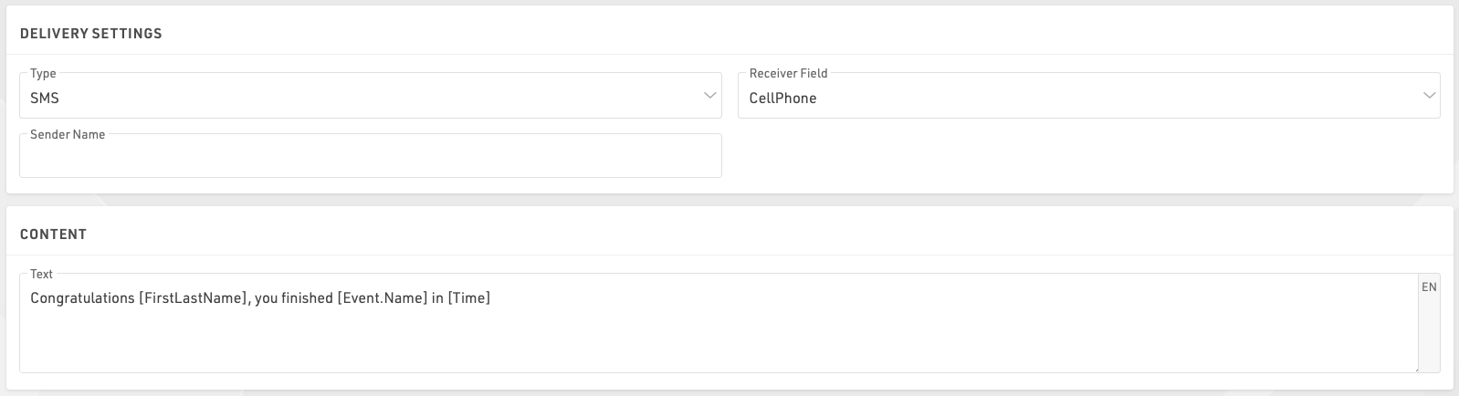Click the Receiver Field label
Image resolution: width=1459 pixels, height=396 pixels.
(788, 73)
